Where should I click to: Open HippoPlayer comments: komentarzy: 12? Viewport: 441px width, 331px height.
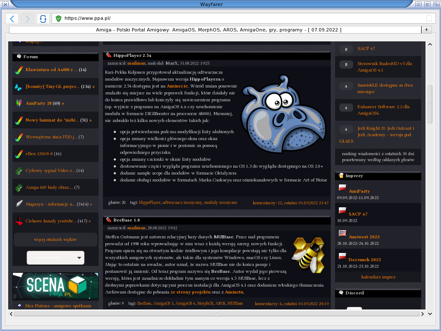tap(267, 203)
